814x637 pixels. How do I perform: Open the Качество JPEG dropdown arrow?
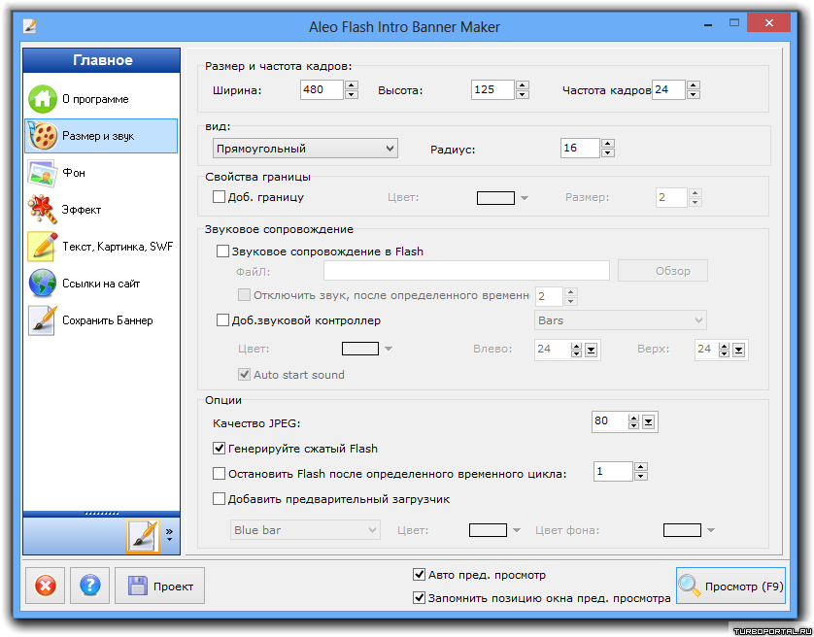(649, 422)
